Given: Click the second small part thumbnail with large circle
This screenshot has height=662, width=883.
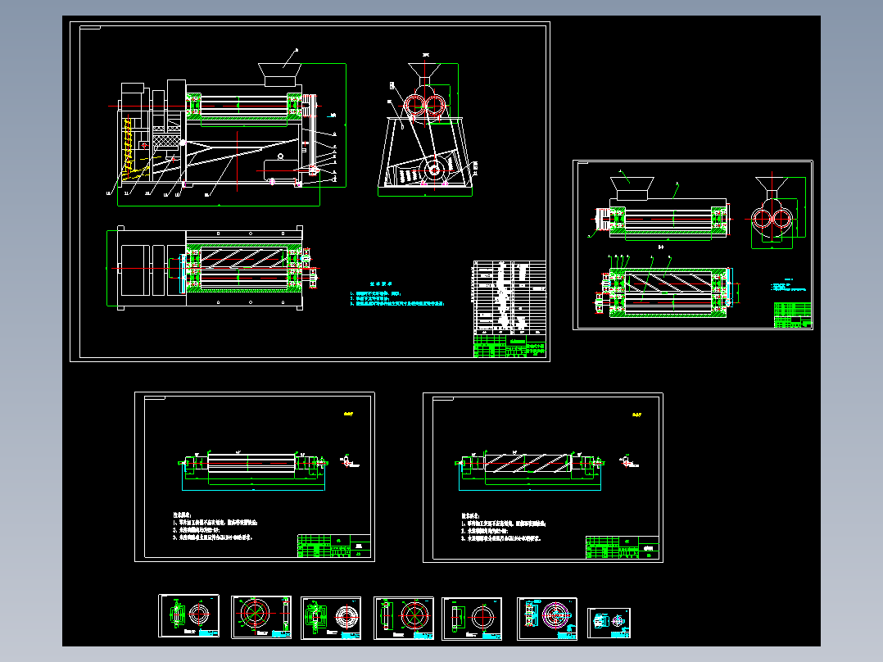Looking at the screenshot, I should coord(261,617).
